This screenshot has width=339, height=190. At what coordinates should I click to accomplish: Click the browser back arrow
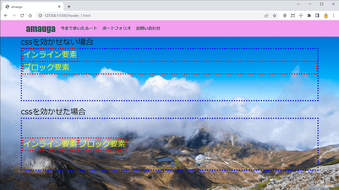[6, 16]
